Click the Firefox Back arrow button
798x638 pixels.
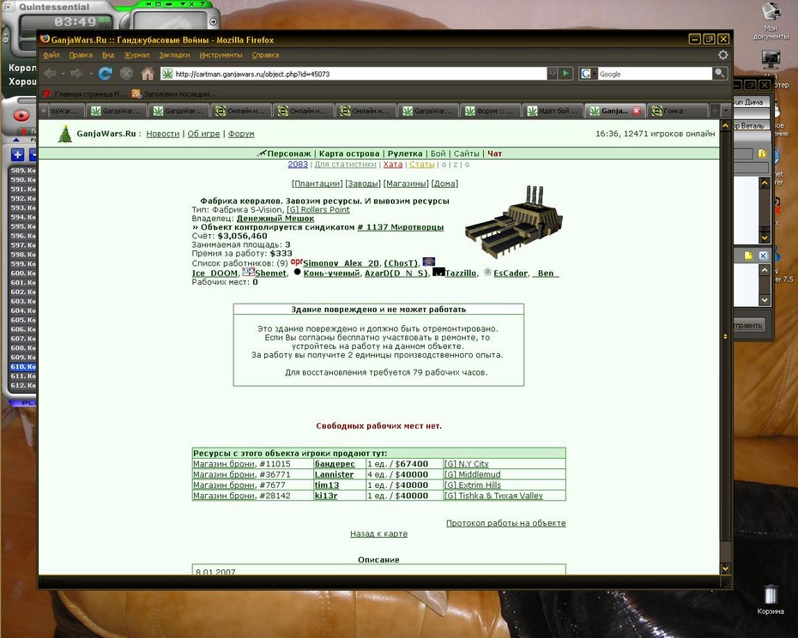tap(50, 74)
